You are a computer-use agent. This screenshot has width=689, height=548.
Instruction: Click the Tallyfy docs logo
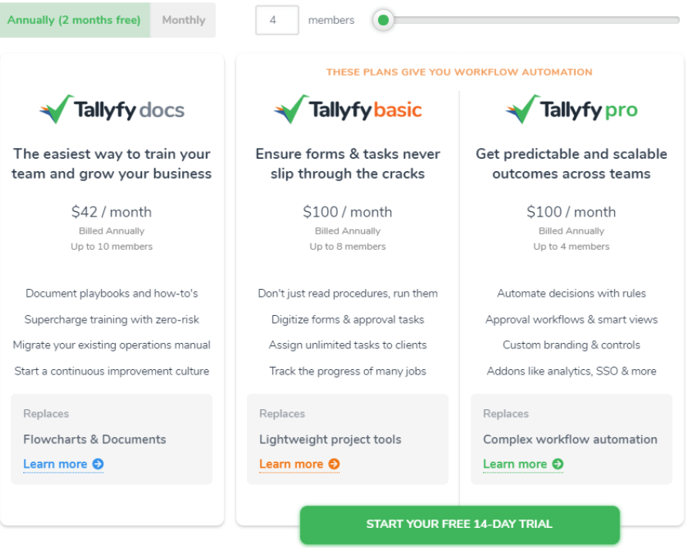pyautogui.click(x=111, y=109)
